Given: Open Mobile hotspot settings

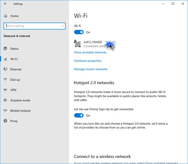Looking at the screenshot, I should [x=20, y=111].
